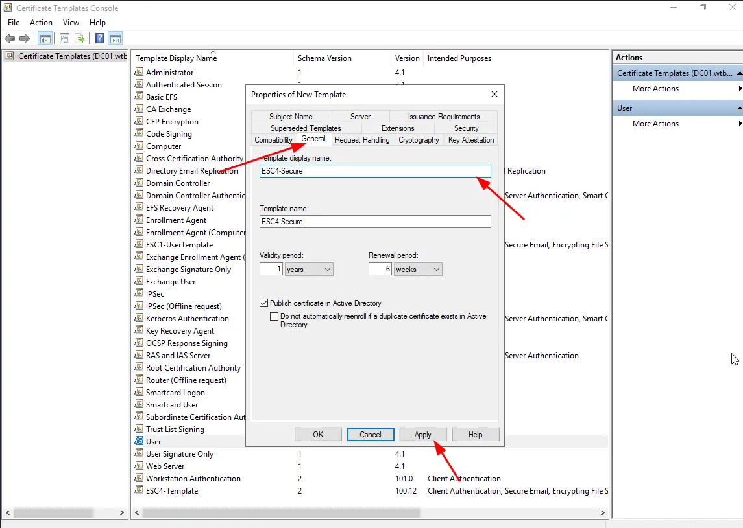Enable Do not automatically reenroll checkbox

(274, 317)
